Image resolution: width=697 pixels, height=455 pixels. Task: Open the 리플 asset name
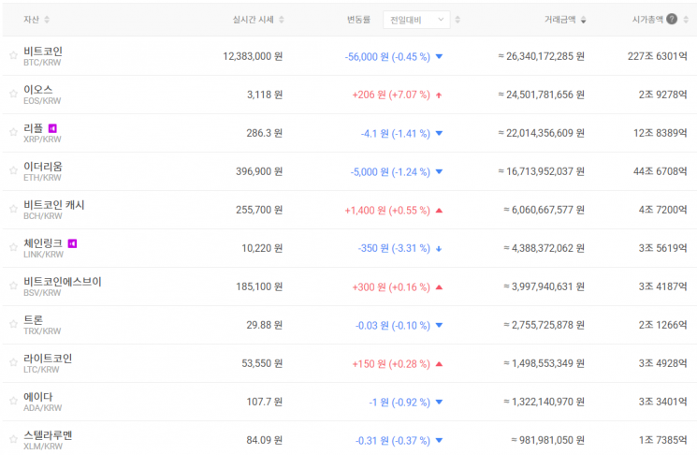(x=34, y=128)
